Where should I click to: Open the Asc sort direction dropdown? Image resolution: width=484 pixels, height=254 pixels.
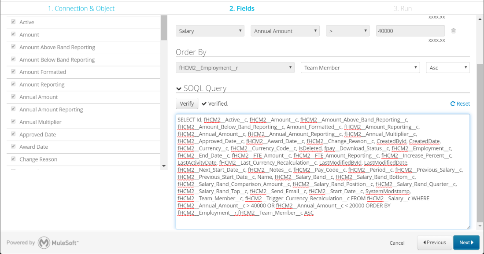pyautogui.click(x=447, y=68)
